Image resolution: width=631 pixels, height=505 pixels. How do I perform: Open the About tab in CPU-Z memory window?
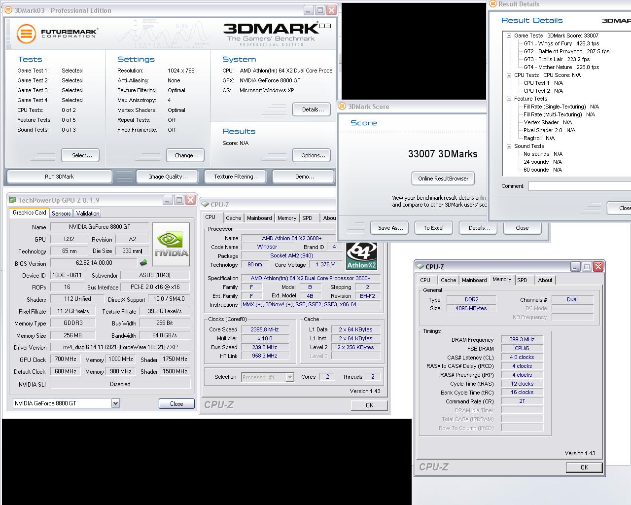(x=545, y=280)
